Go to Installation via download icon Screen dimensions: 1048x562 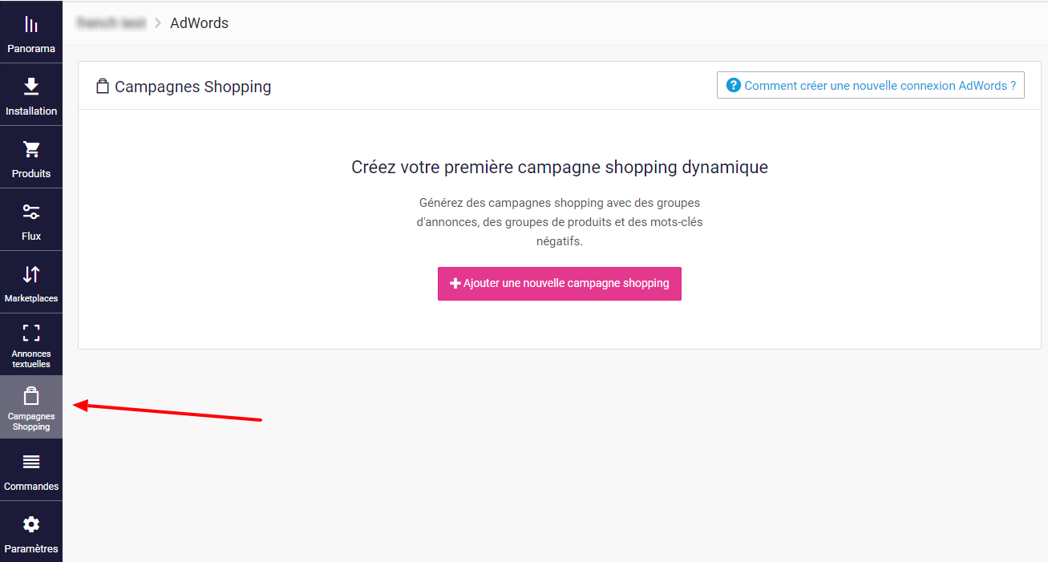pos(31,87)
